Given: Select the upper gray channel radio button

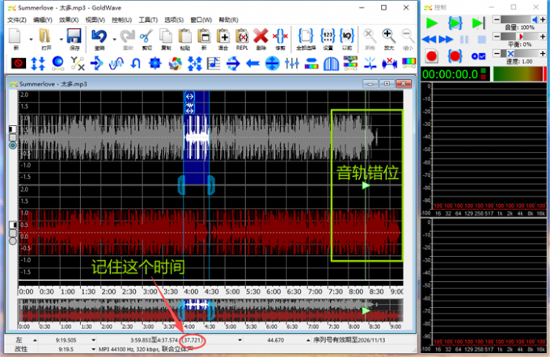Looking at the screenshot, I should 13,146.
